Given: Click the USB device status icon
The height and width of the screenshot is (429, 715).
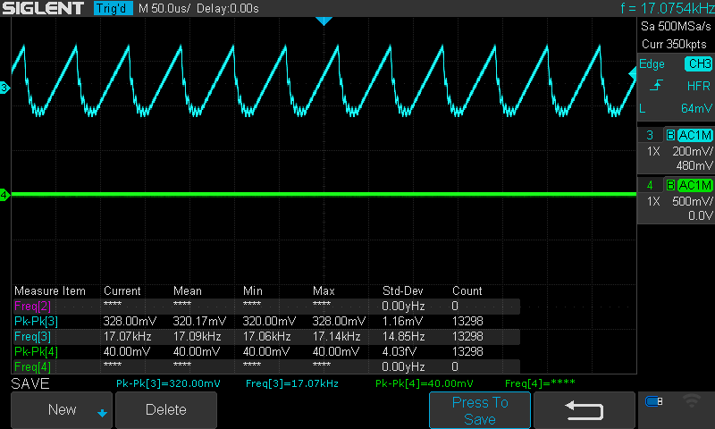Looking at the screenshot, I should [x=654, y=401].
